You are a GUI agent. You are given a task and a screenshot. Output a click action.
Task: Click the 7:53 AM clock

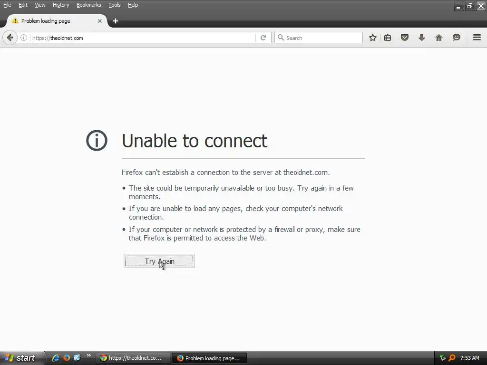point(469,358)
